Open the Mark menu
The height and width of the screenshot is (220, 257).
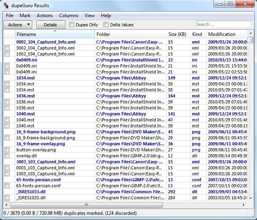25,15
